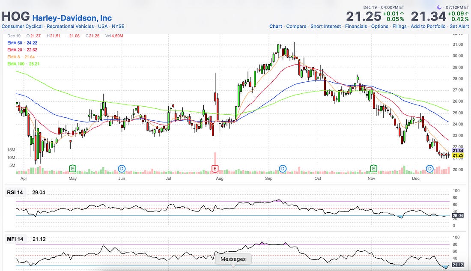Click the May earnings E marker
Viewport: 471px width, 271px height.
pos(72,169)
